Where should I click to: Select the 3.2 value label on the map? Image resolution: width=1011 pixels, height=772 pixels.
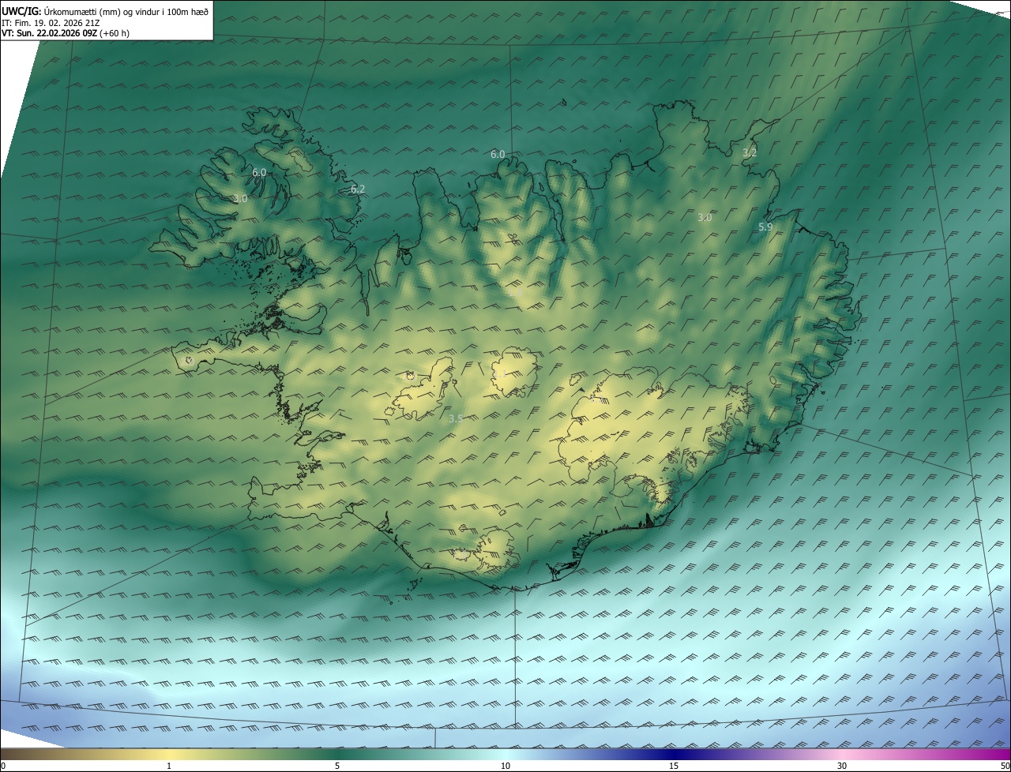(x=750, y=152)
